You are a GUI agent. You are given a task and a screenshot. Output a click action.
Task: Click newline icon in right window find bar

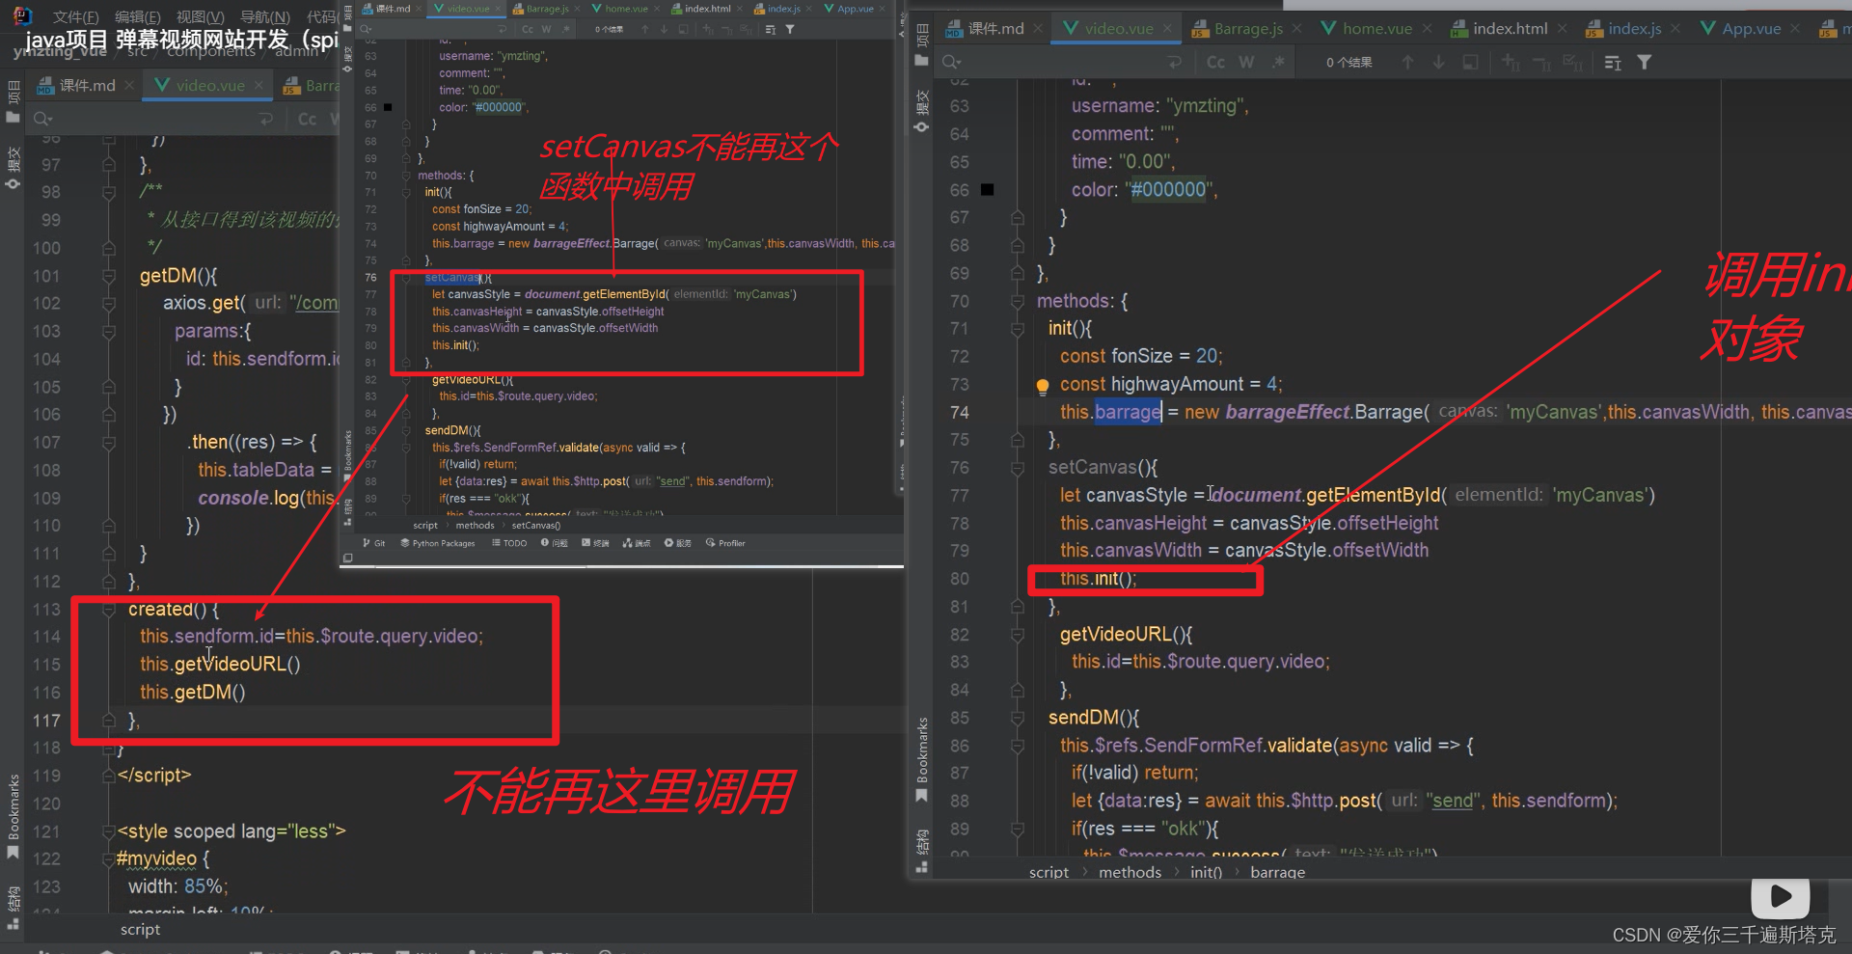coord(1174,62)
